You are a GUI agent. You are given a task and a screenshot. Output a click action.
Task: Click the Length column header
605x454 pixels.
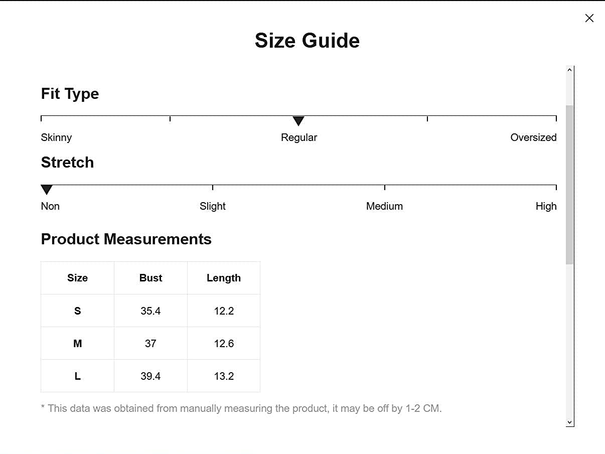point(224,278)
